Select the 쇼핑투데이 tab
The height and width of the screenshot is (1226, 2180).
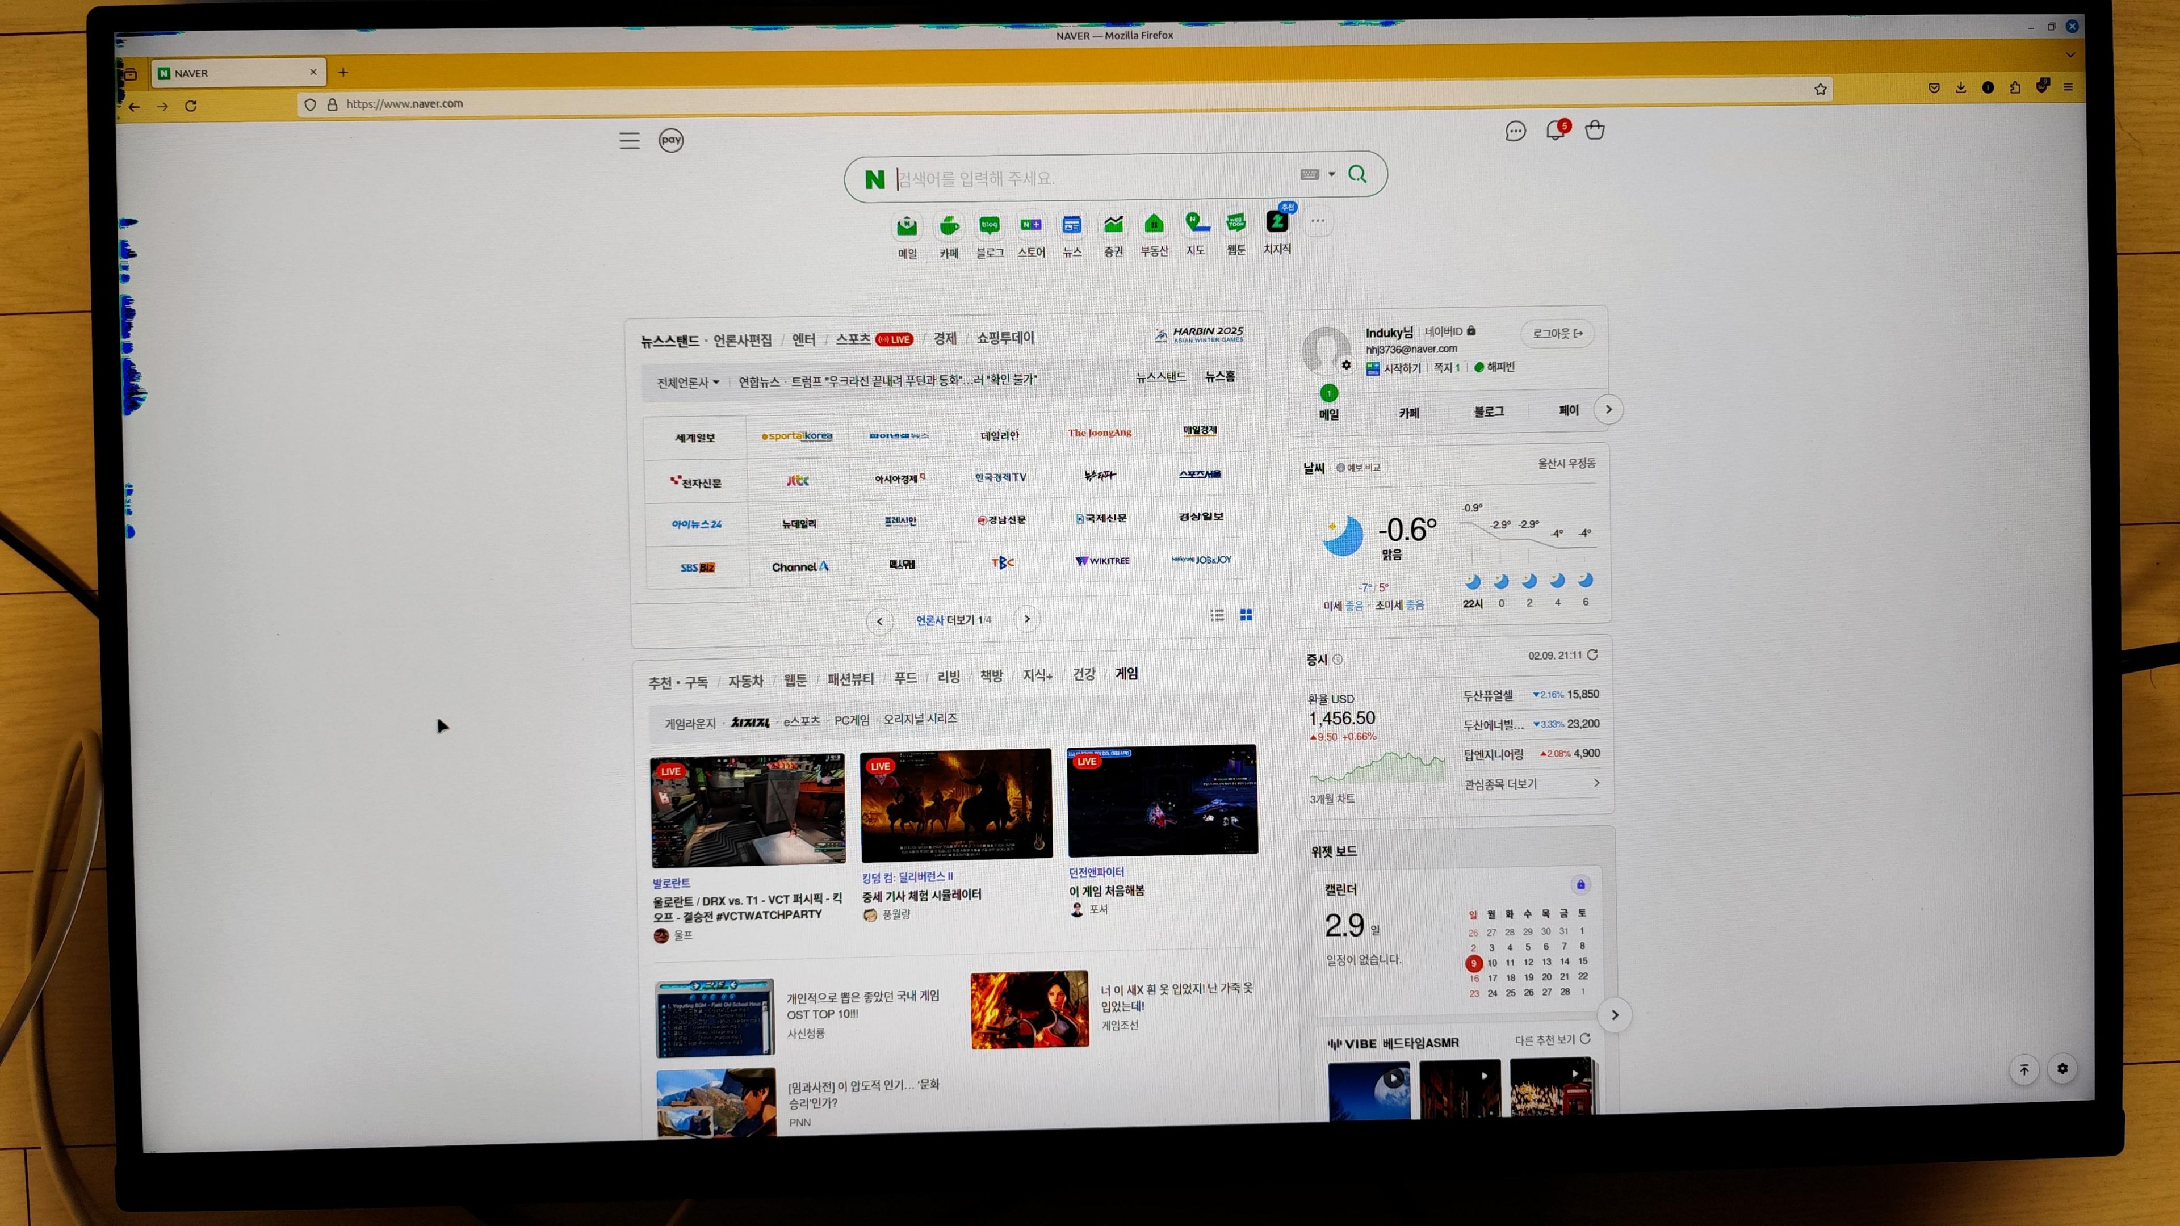pyautogui.click(x=1005, y=338)
